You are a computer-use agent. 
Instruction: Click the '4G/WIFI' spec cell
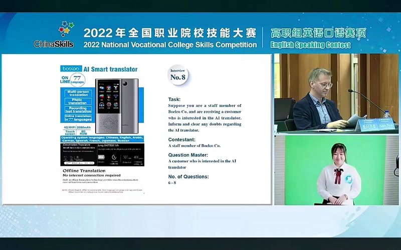pos(69,127)
